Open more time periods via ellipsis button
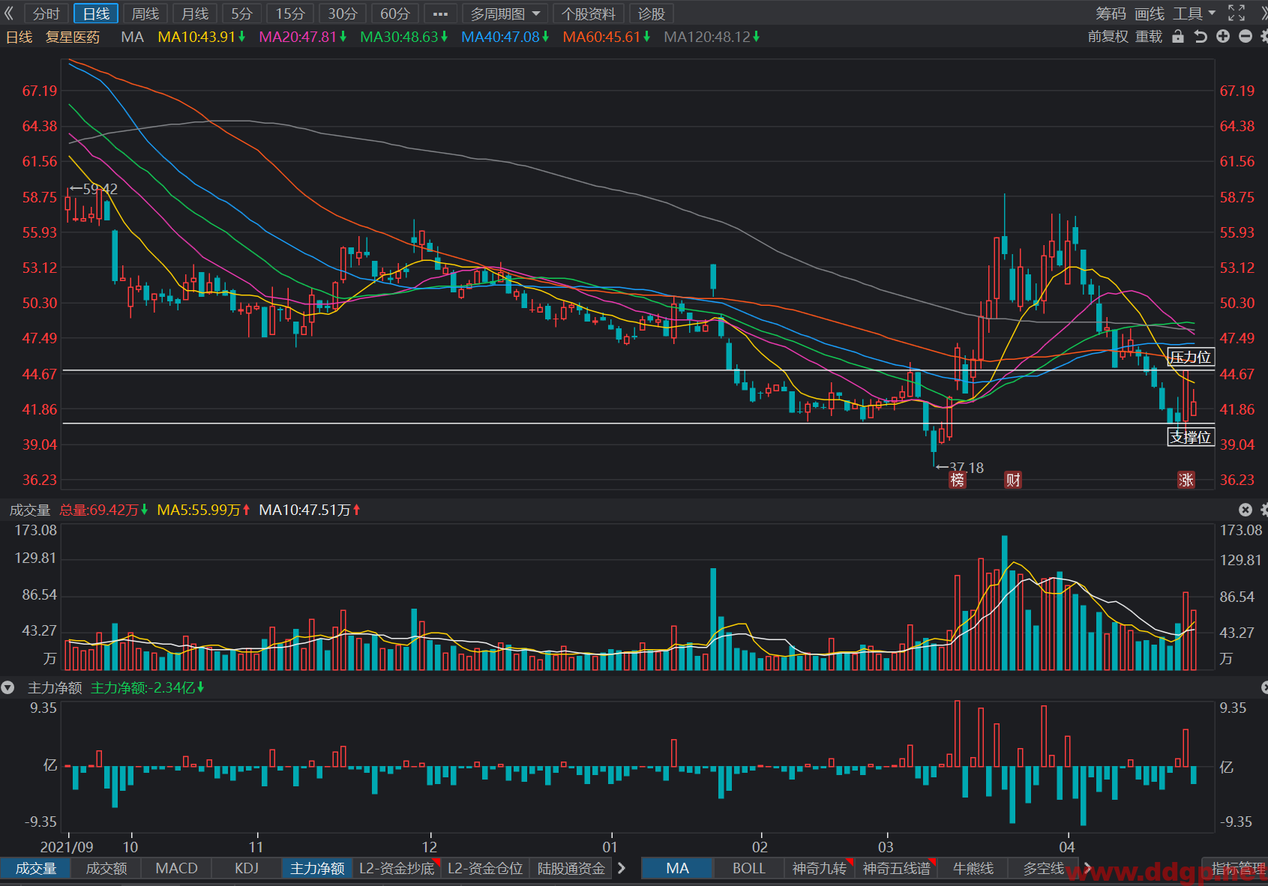This screenshot has width=1268, height=886. pyautogui.click(x=440, y=13)
